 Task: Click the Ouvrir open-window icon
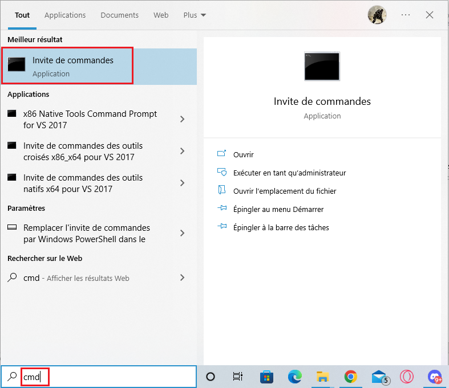click(221, 154)
